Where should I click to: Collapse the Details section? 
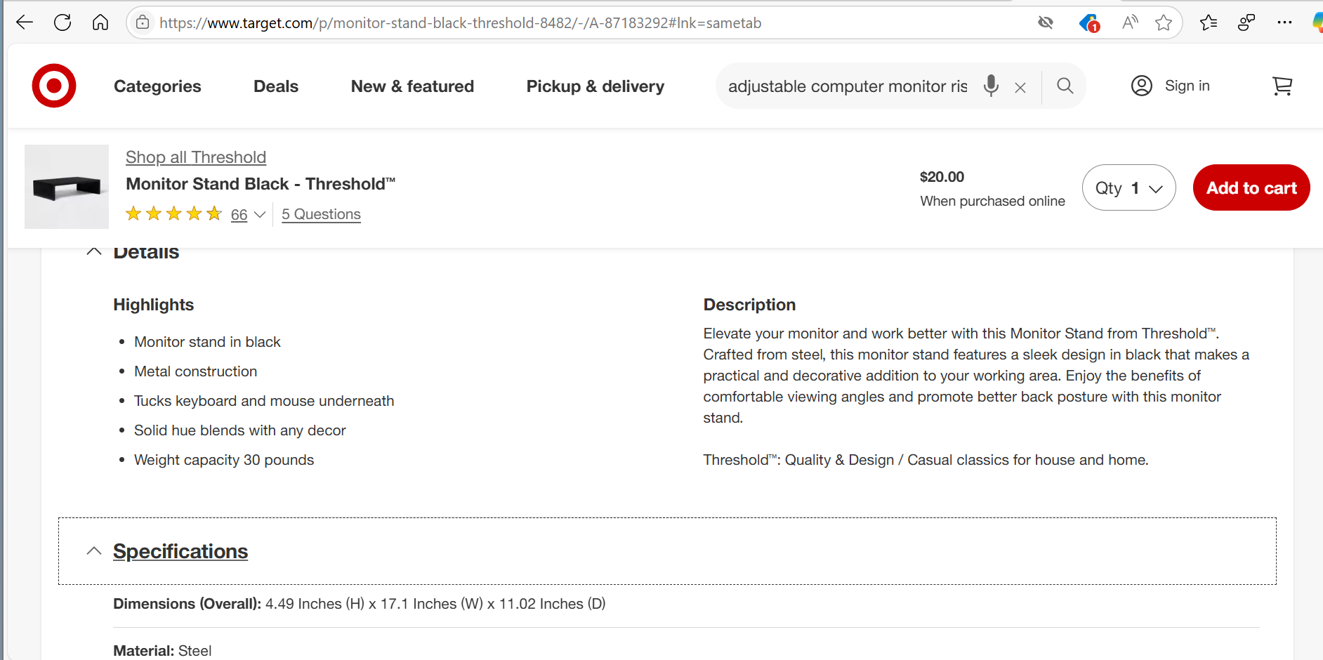coord(94,251)
